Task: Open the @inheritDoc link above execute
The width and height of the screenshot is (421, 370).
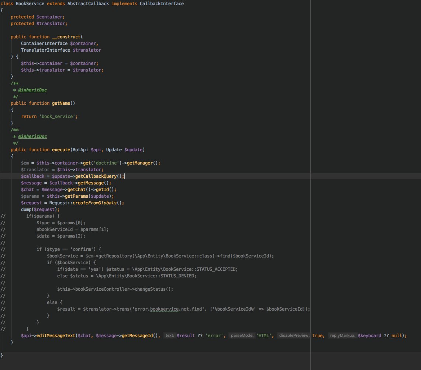Action: (x=32, y=136)
